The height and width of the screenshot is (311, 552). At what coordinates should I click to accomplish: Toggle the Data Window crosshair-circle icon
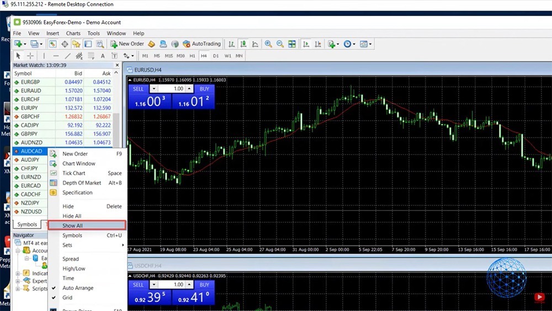65,44
